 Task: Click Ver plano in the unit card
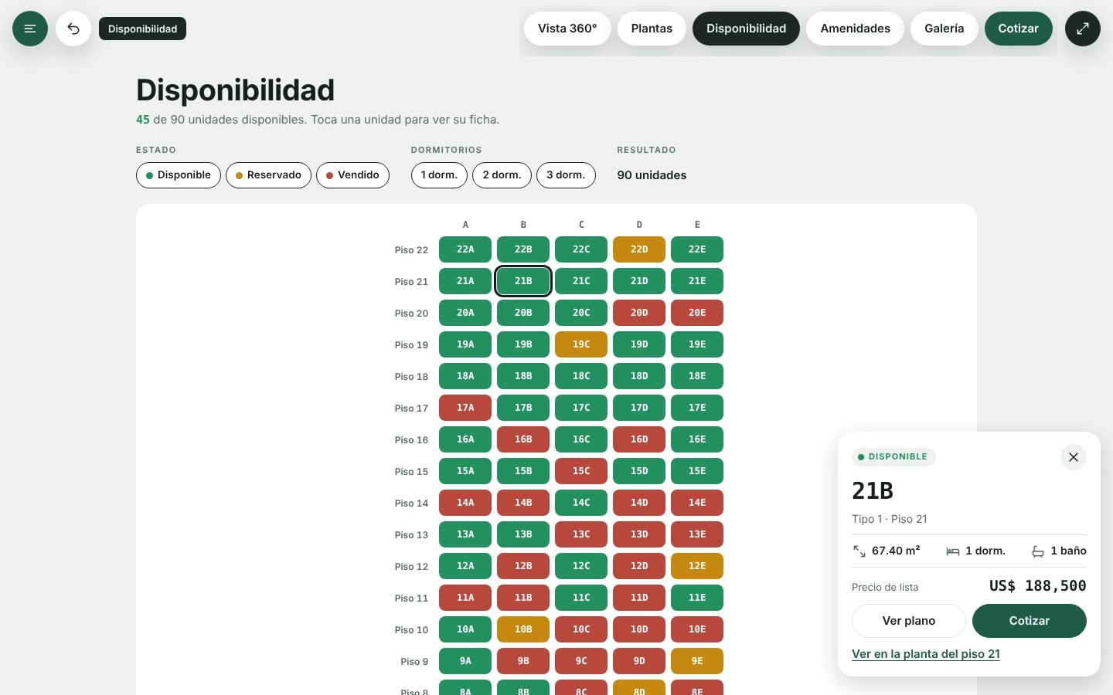tap(909, 621)
